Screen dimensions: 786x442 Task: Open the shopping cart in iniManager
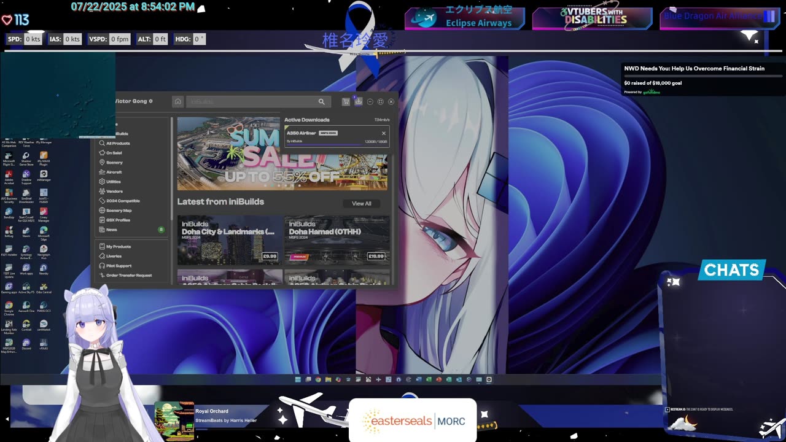(346, 101)
